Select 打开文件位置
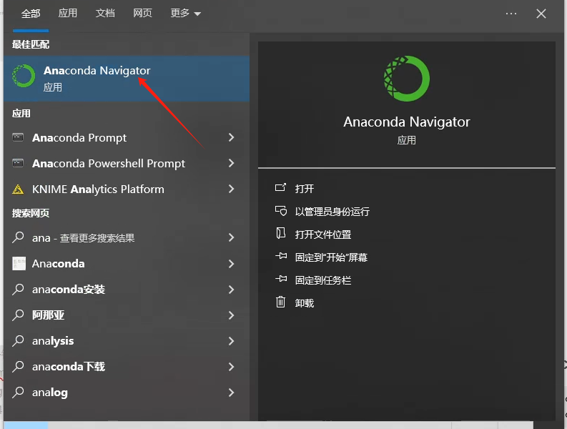Image resolution: width=567 pixels, height=429 pixels. click(323, 235)
